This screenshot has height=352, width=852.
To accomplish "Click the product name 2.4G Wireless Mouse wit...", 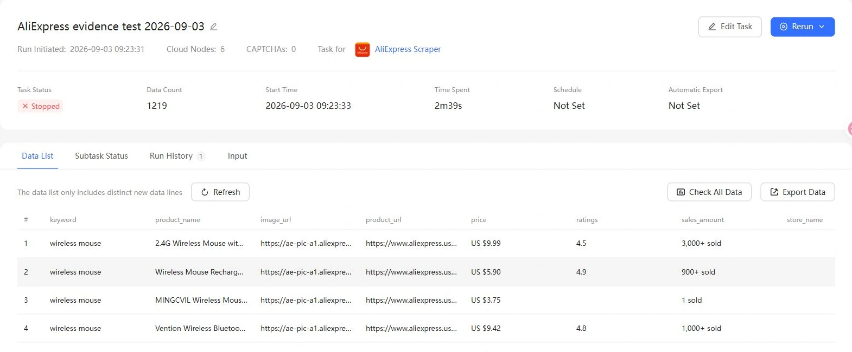I will coord(199,244).
